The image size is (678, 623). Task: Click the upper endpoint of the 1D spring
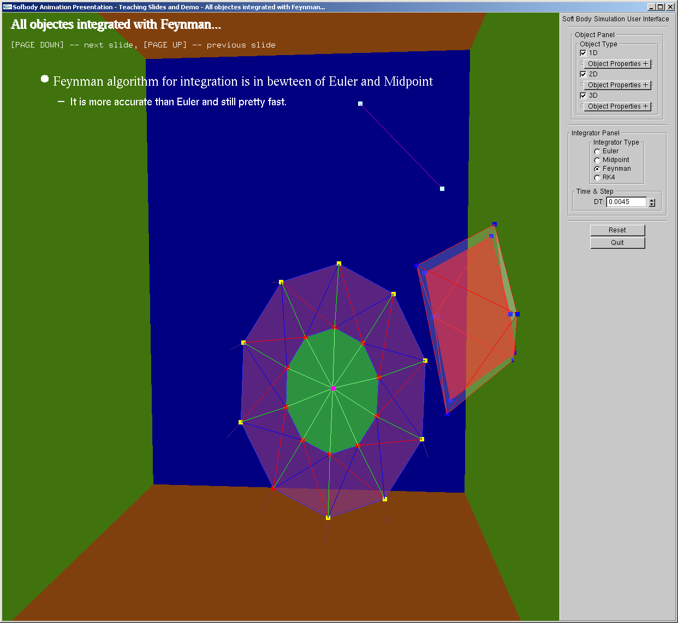pyautogui.click(x=360, y=104)
